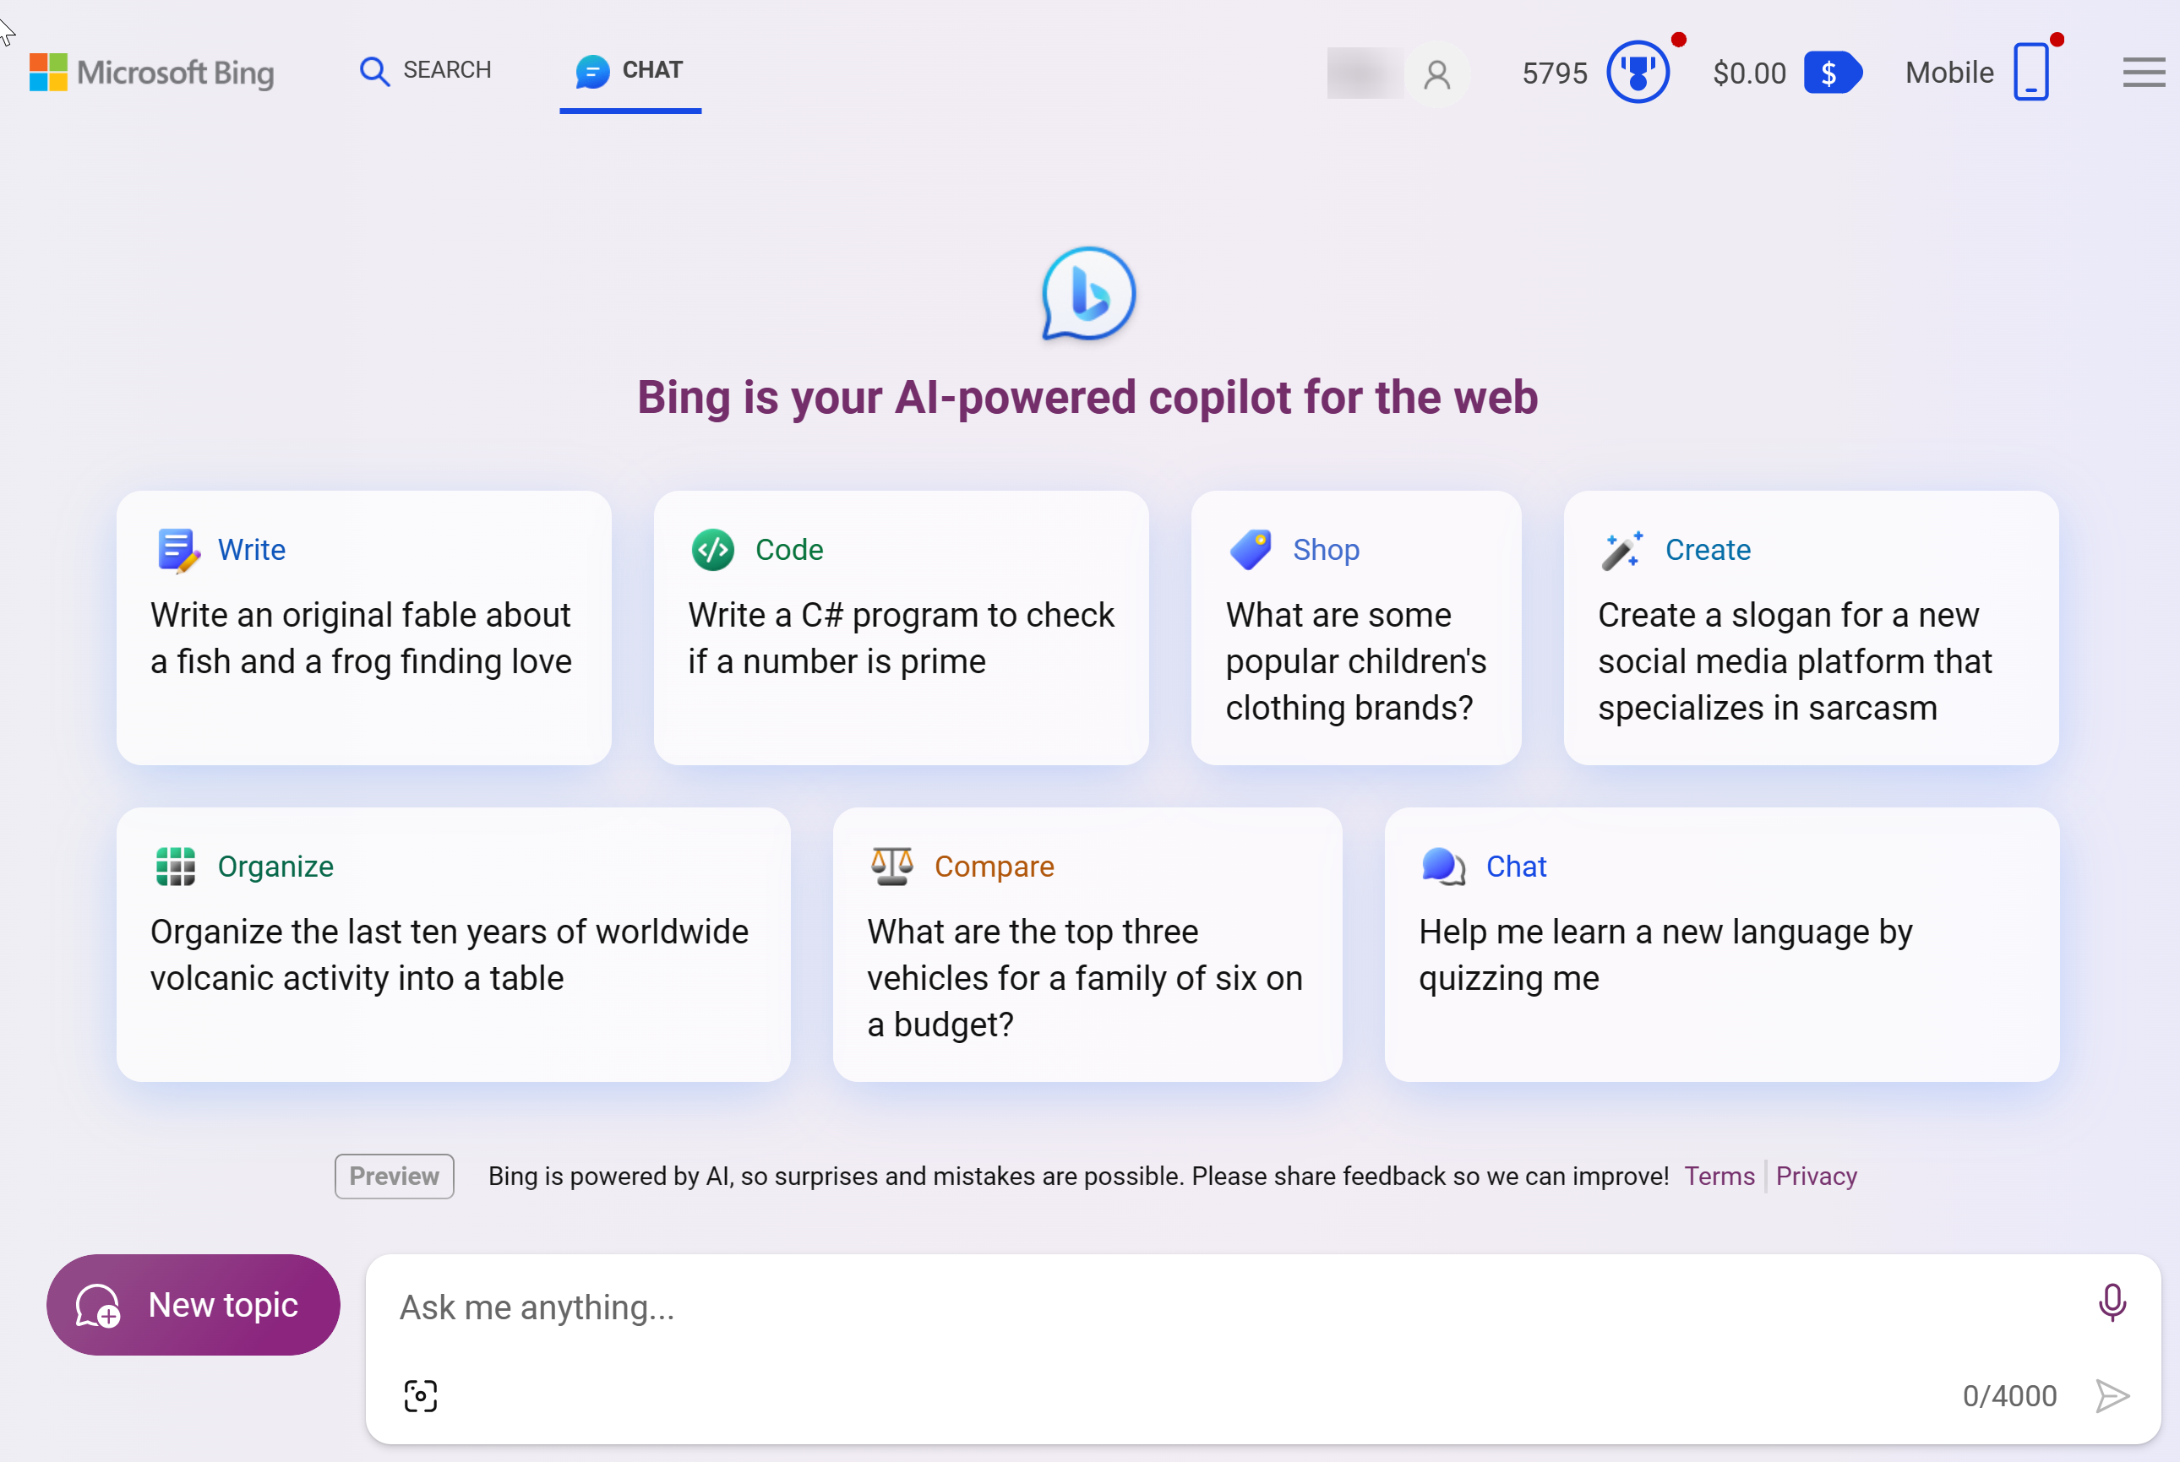The height and width of the screenshot is (1462, 2180).
Task: Open the Rewards trophy medal icon
Action: (x=1638, y=73)
